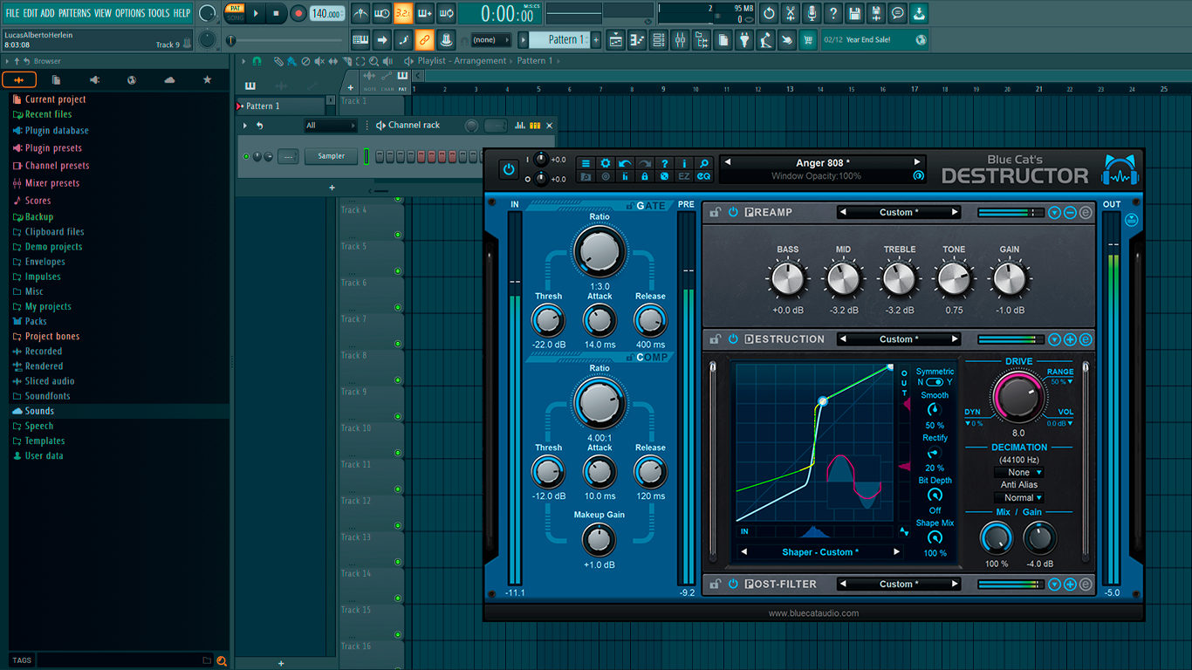Click the save project floppy icon
Viewport: 1192px width, 670px height.
[x=854, y=13]
